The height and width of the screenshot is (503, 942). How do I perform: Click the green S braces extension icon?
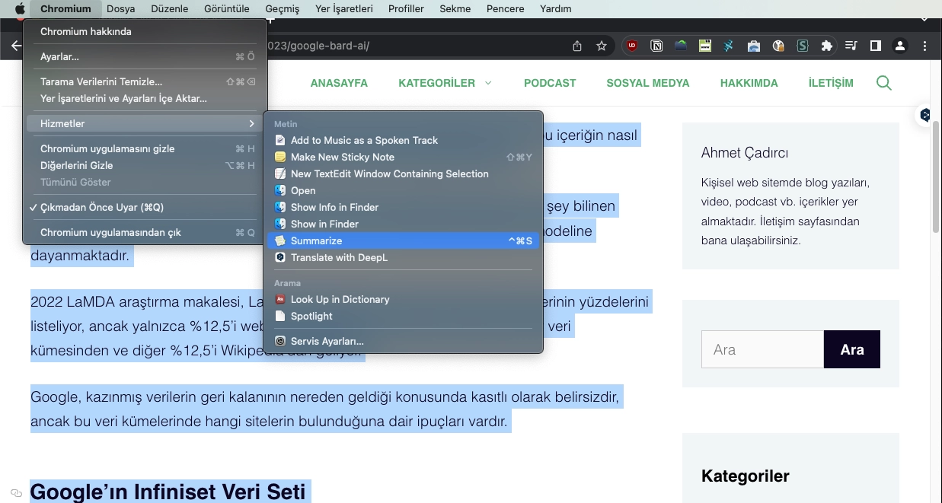click(802, 46)
